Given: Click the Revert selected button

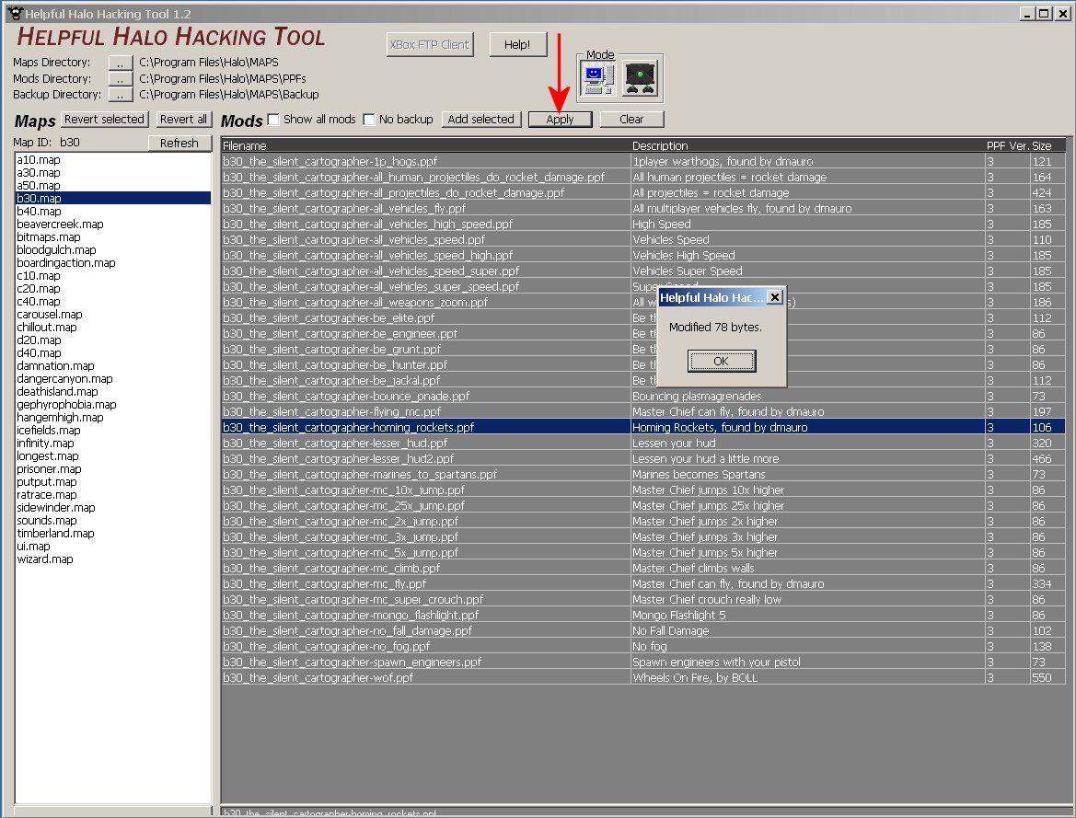Looking at the screenshot, I should coord(104,120).
